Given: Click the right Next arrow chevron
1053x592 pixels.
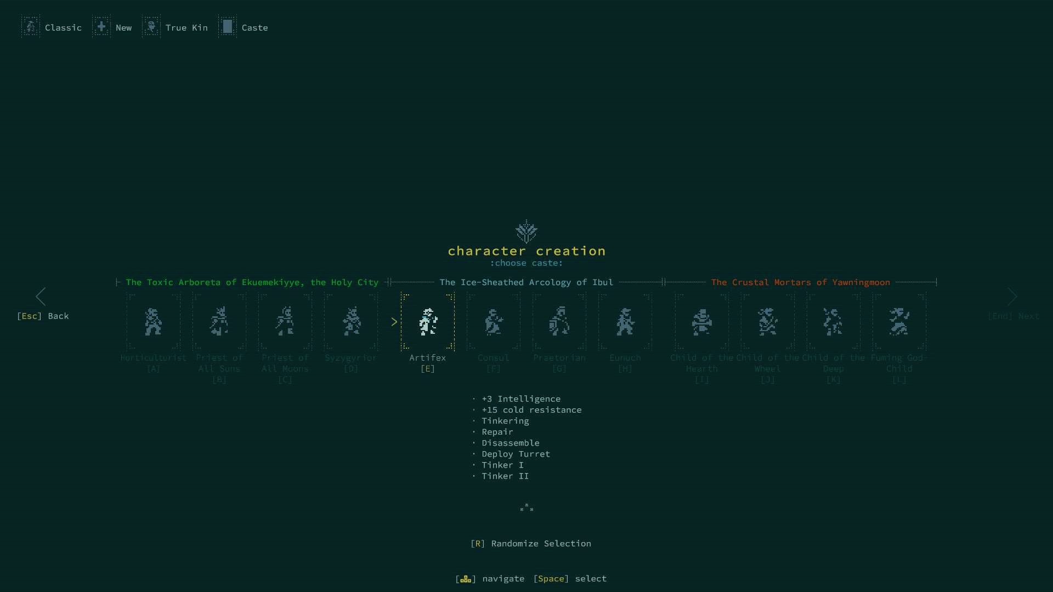Looking at the screenshot, I should 1012,297.
